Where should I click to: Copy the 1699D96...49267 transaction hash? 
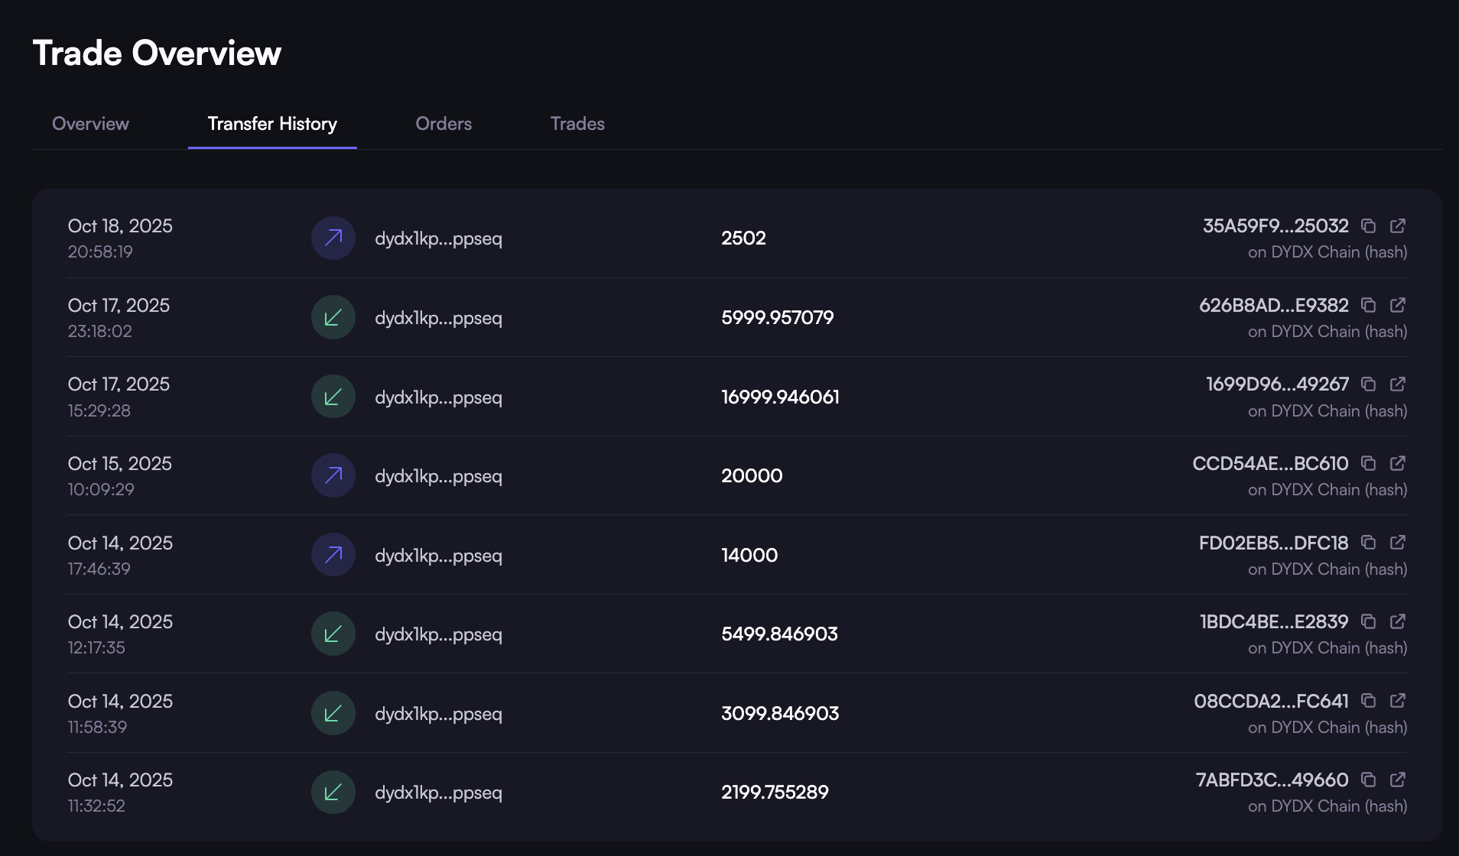pyautogui.click(x=1369, y=384)
